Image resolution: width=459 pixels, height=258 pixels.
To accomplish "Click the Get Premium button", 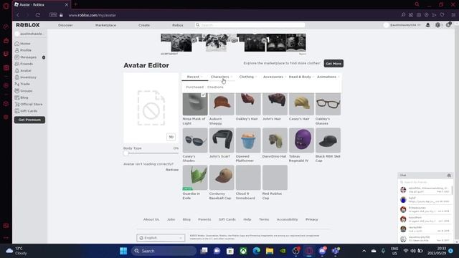I will [29, 120].
